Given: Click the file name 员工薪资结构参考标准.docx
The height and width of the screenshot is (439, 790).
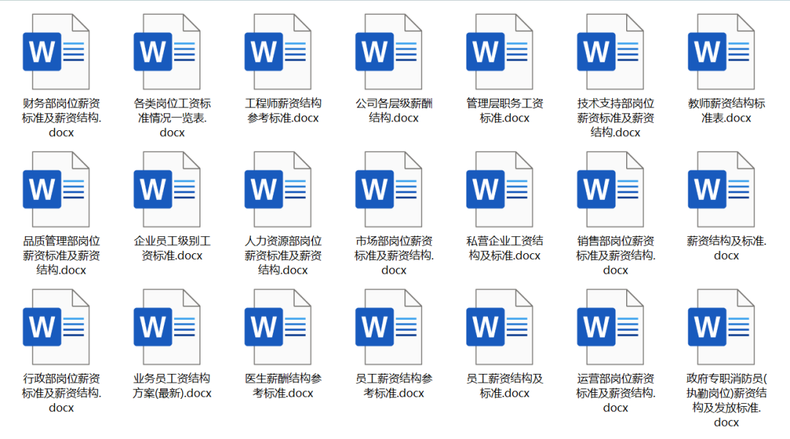Looking at the screenshot, I should point(394,386).
